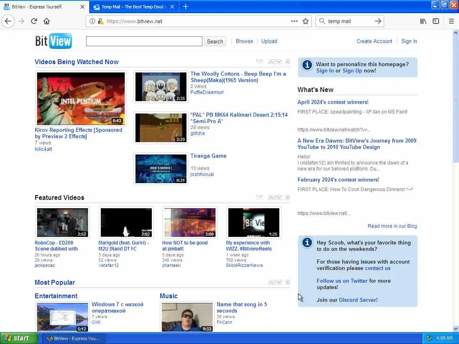
Task: Show site information icon in address bar
Action: click(x=92, y=21)
